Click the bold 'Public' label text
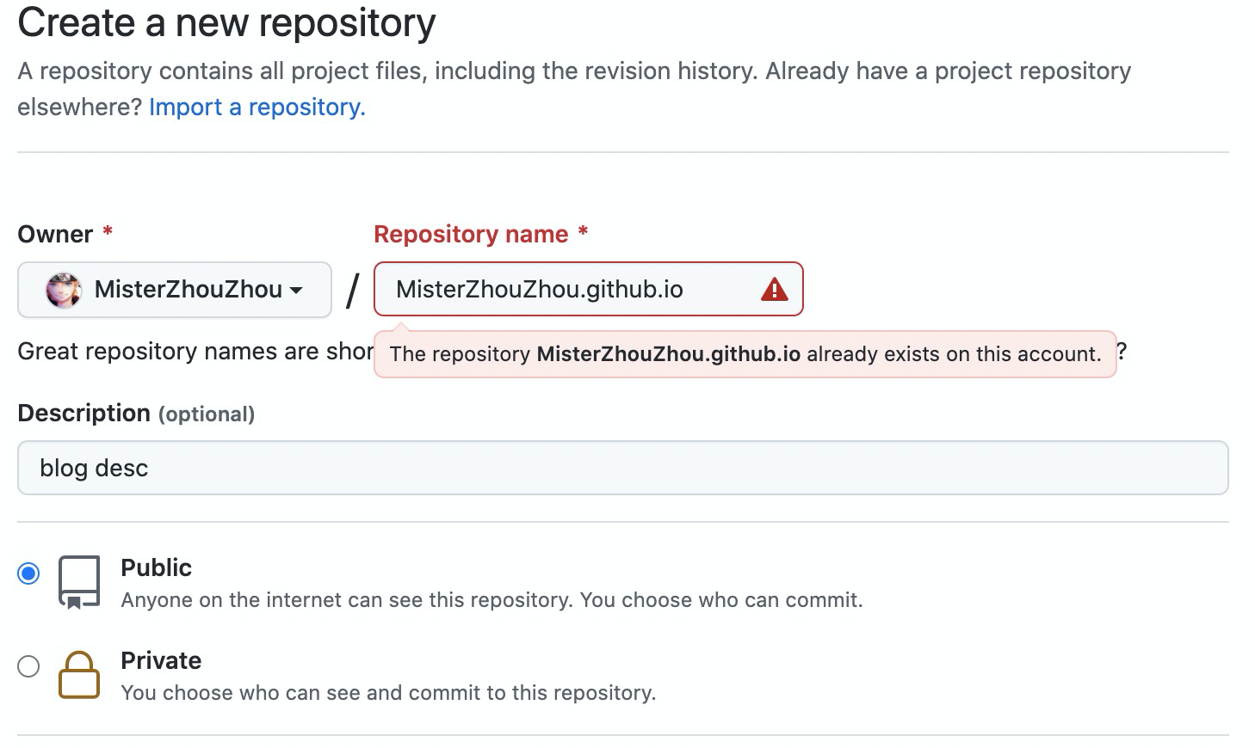The height and width of the screenshot is (748, 1255). (156, 567)
